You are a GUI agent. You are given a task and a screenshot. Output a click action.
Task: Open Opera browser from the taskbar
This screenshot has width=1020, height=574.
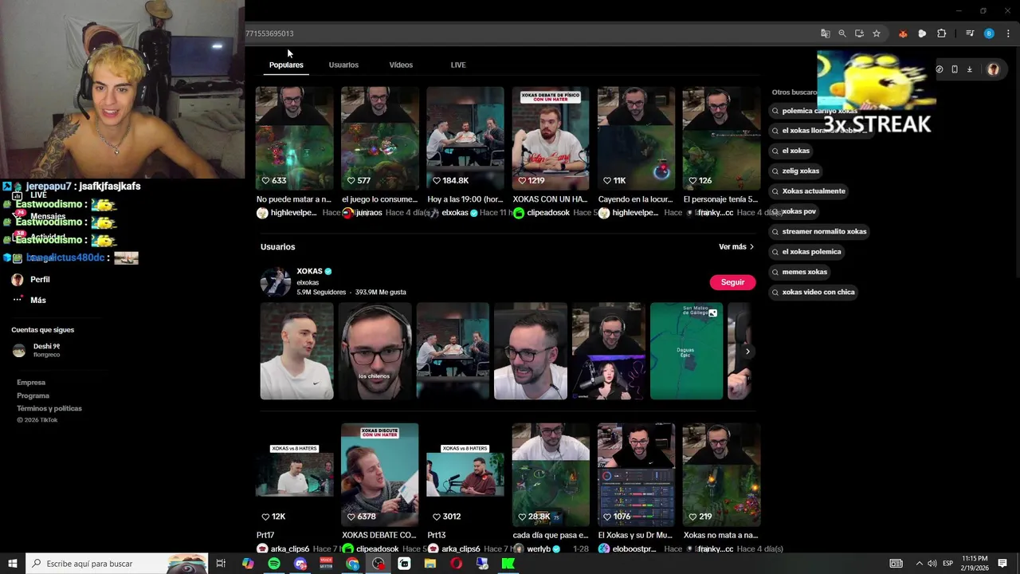click(x=456, y=564)
